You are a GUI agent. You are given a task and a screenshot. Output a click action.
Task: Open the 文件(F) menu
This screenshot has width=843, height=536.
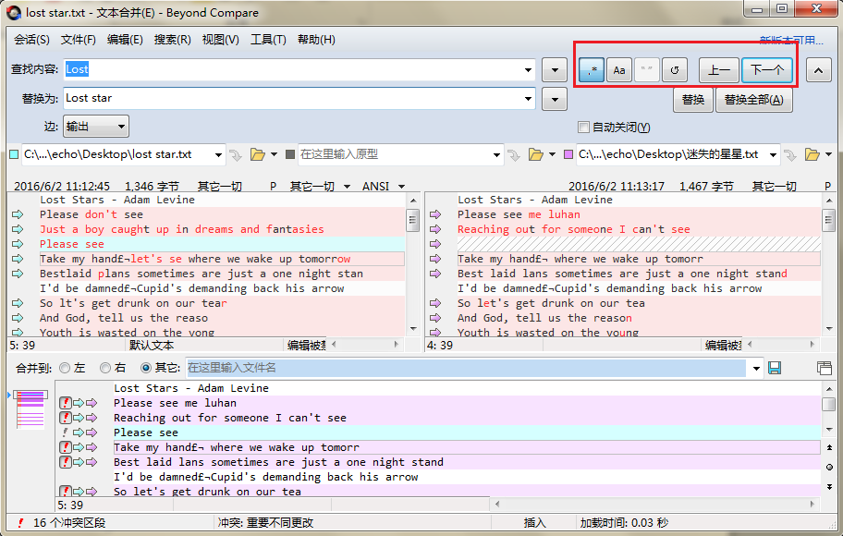[x=78, y=39]
